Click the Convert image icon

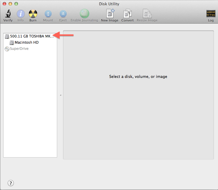click(128, 14)
